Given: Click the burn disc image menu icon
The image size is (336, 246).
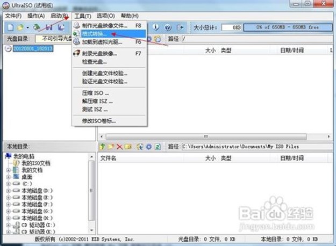Looking at the screenshot, I should pyautogui.click(x=77, y=54).
